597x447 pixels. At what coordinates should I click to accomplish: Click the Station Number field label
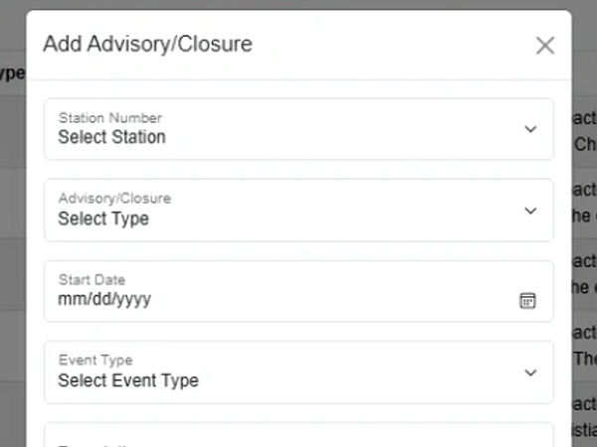109,118
